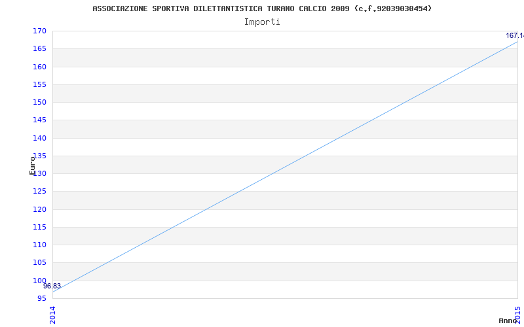Click the Importi subtitle
This screenshot has width=524, height=327.
tap(262, 22)
